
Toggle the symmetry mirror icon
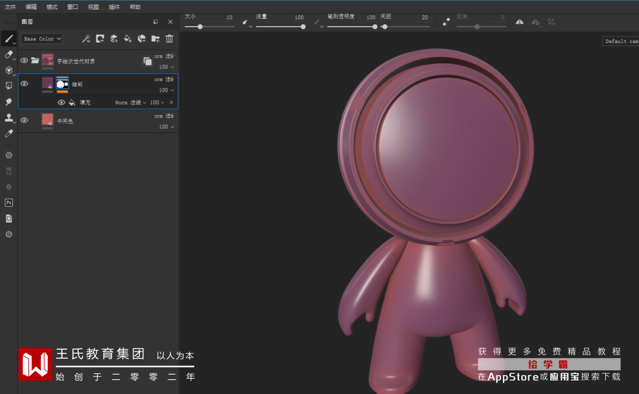(519, 22)
